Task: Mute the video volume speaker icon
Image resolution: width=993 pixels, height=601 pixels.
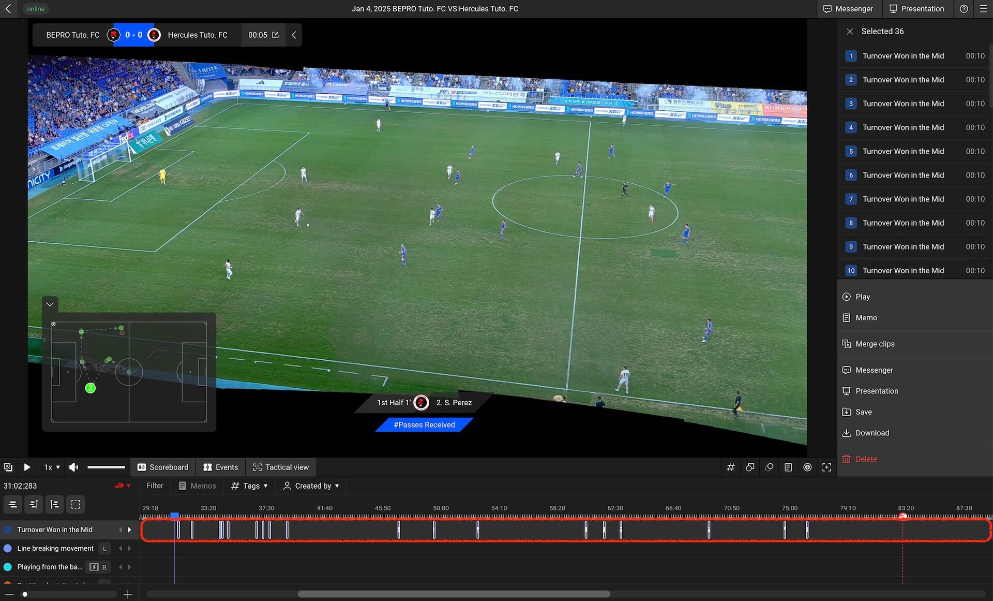Action: (x=74, y=467)
